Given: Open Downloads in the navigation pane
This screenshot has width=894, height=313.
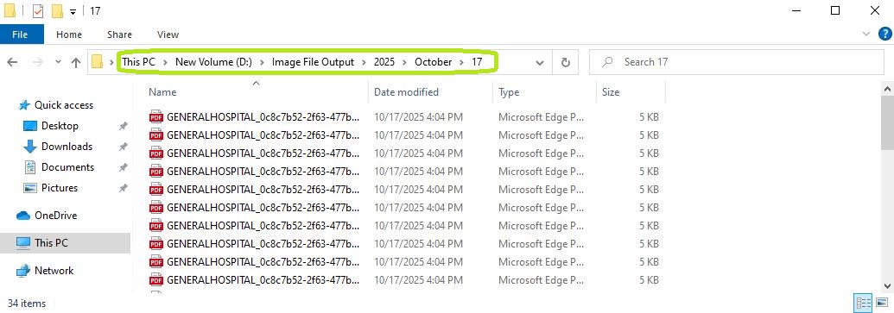Looking at the screenshot, I should [x=67, y=147].
